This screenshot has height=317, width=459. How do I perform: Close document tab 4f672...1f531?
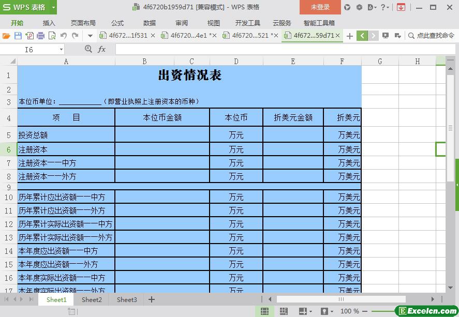coord(153,36)
